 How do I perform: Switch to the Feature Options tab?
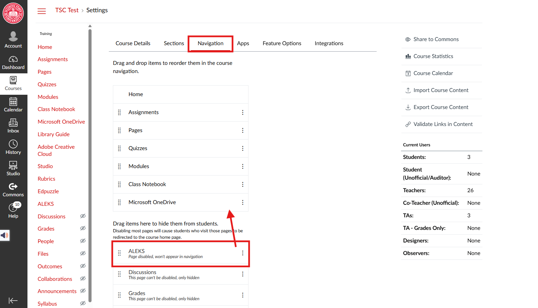pyautogui.click(x=282, y=43)
